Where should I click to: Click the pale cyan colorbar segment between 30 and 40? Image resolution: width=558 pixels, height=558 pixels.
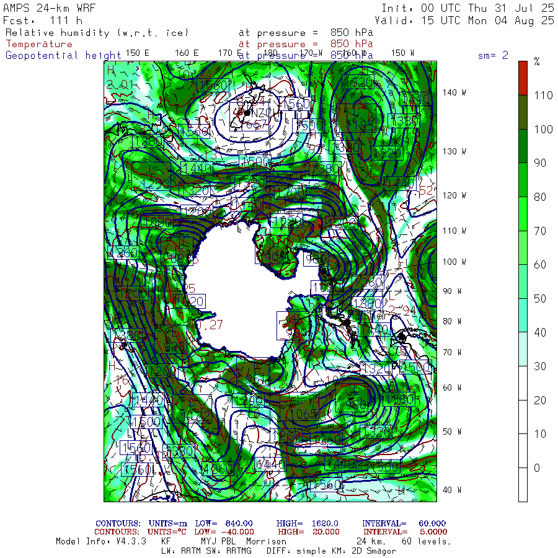523,349
